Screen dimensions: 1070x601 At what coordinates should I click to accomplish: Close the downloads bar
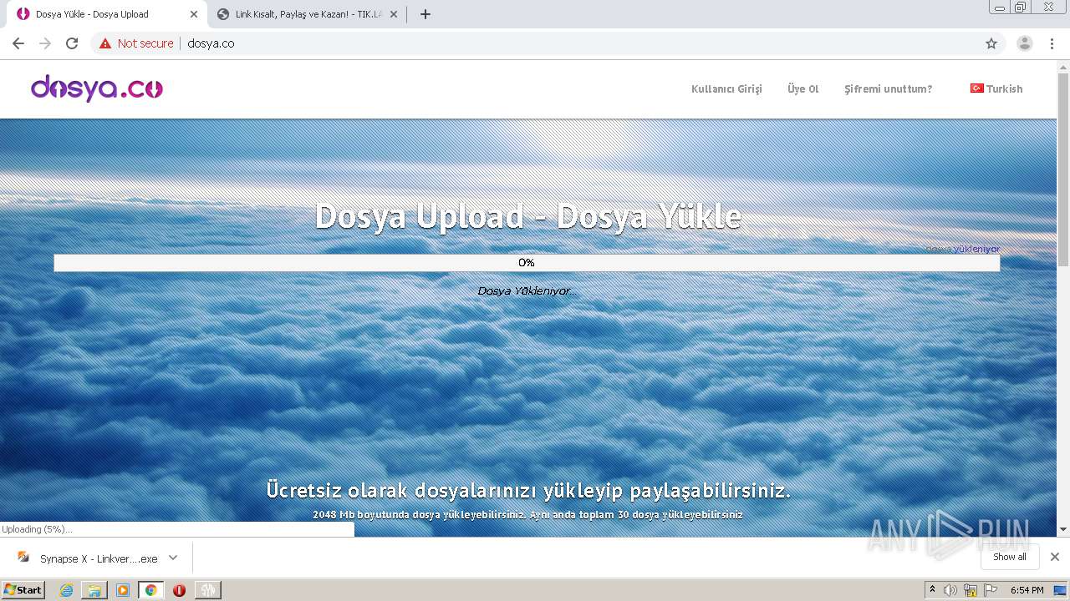(x=1055, y=557)
